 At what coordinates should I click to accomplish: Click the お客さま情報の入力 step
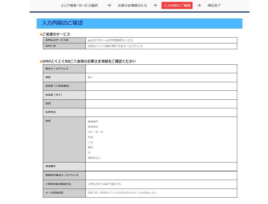coord(132,6)
